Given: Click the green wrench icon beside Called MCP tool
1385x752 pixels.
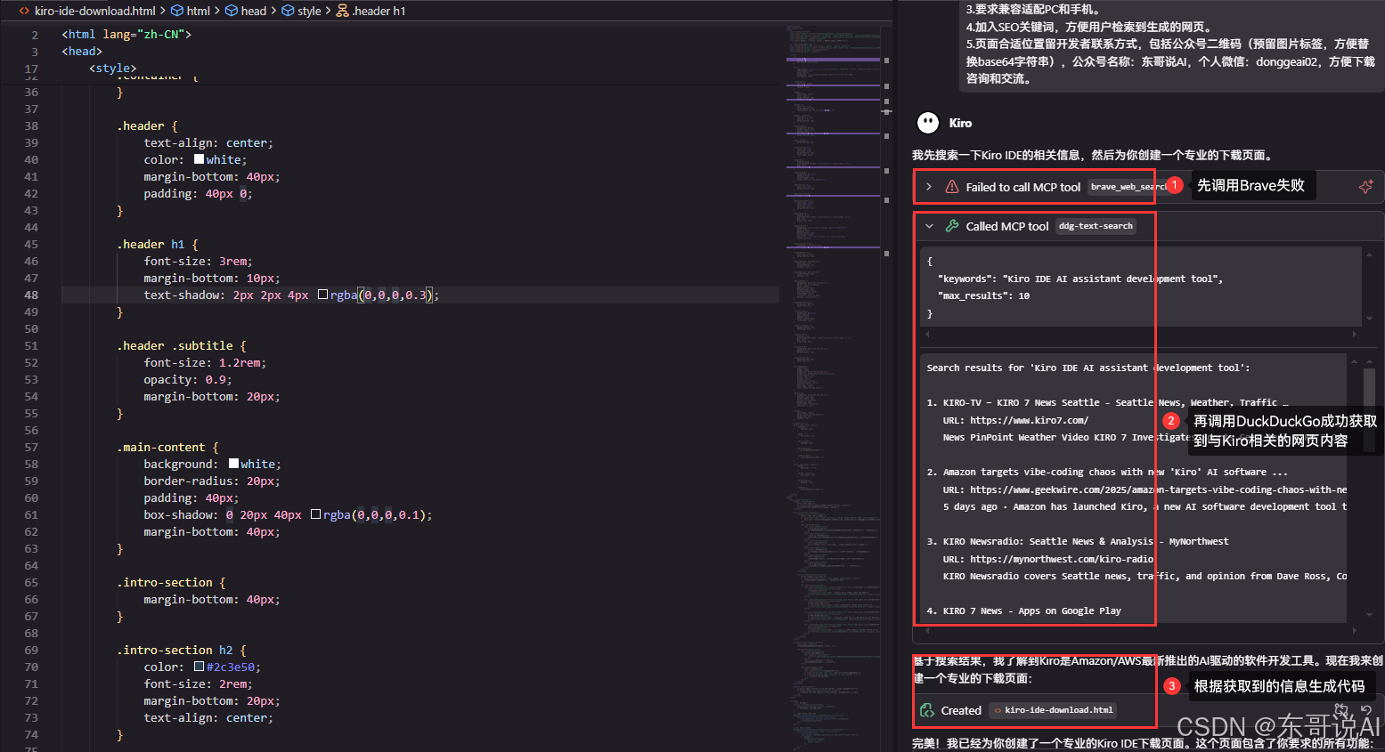Looking at the screenshot, I should 951,226.
